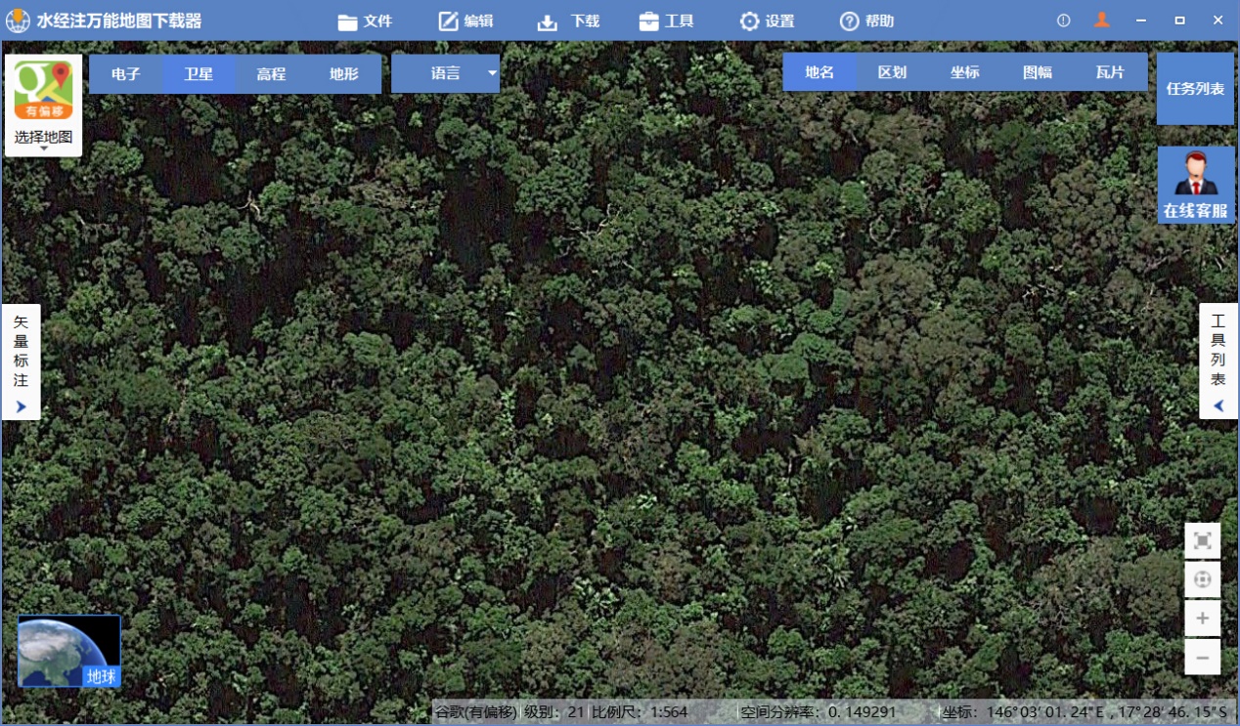
Task: Toggle the 区划 district boundary overlay
Action: [x=892, y=72]
